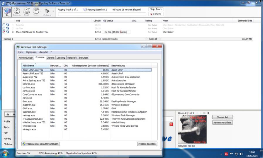Uncheck track 3 There Will Never Be Another You
This screenshot has width=263, height=158.
4,32
